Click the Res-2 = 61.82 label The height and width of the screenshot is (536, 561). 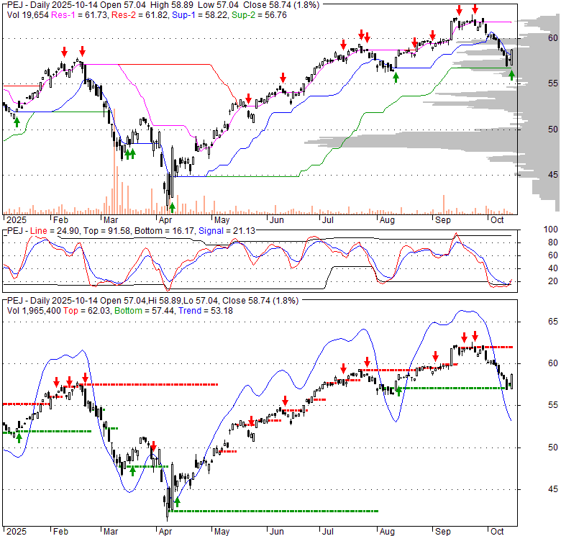[x=140, y=15]
